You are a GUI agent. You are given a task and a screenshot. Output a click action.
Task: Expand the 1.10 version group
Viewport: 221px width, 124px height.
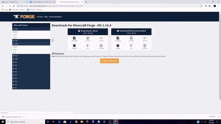[31, 59]
